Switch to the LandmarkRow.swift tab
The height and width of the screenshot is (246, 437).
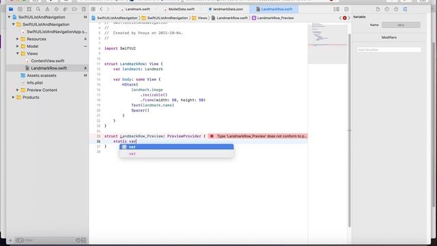pyautogui.click(x=274, y=9)
